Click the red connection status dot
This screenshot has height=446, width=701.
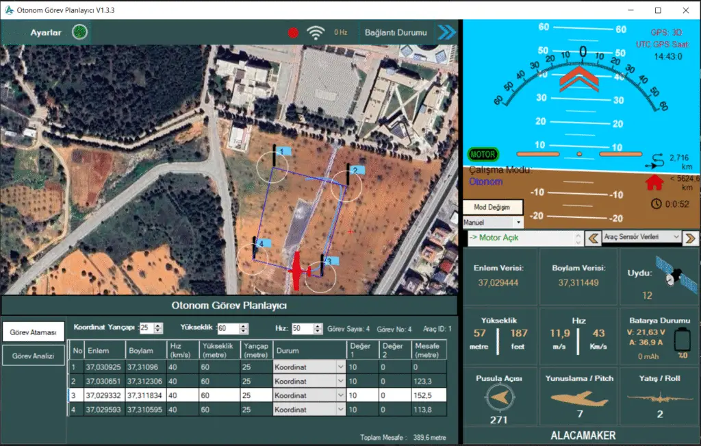[x=294, y=32]
